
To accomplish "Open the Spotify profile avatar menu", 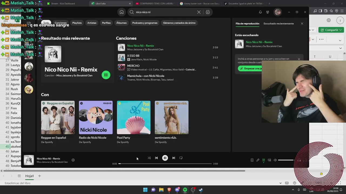I will click(278, 12).
